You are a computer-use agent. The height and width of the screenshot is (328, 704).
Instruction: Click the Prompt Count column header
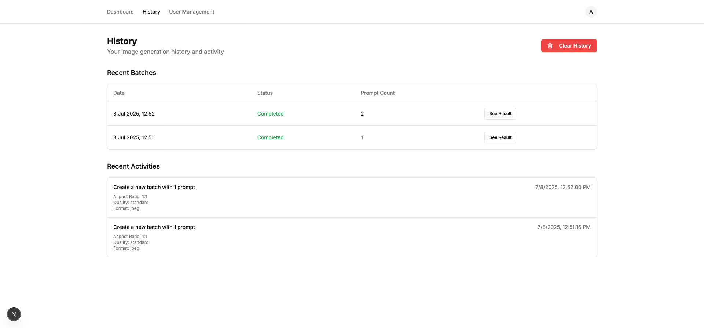click(377, 93)
